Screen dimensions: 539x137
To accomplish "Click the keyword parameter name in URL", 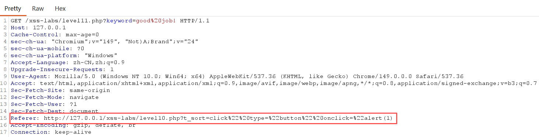I will click(119, 21).
